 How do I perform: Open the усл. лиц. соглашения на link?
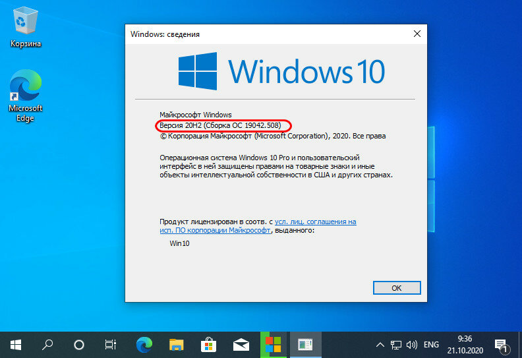(x=315, y=222)
